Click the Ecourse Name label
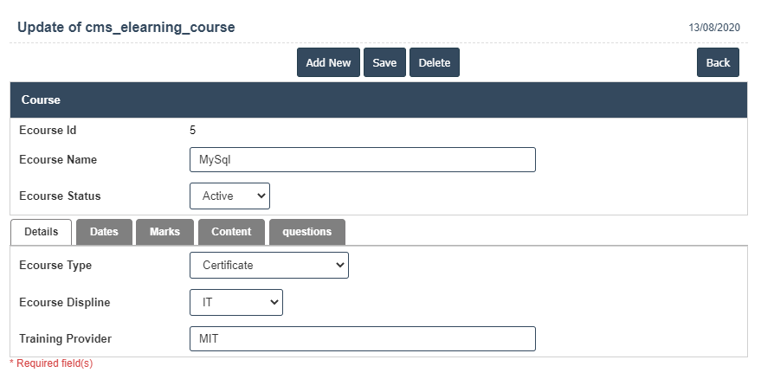The width and height of the screenshot is (761, 379). pos(58,160)
